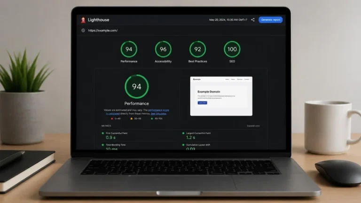Click the METRICS section heading
Screen dimensions: 361x203
click(x=106, y=126)
